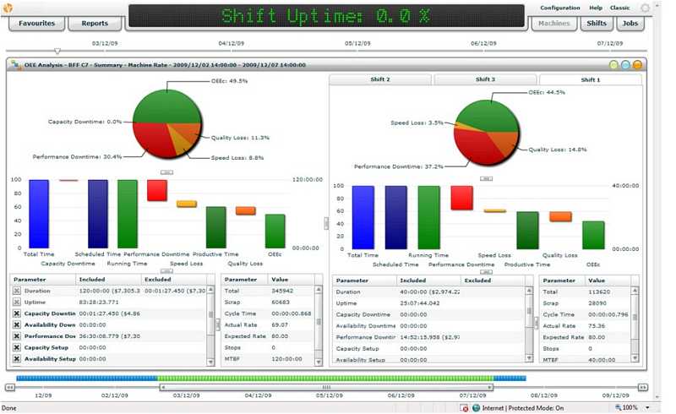Viewport: 676px width, 414px height.
Task: Click the Included column header in left parameter table
Action: tap(110, 280)
